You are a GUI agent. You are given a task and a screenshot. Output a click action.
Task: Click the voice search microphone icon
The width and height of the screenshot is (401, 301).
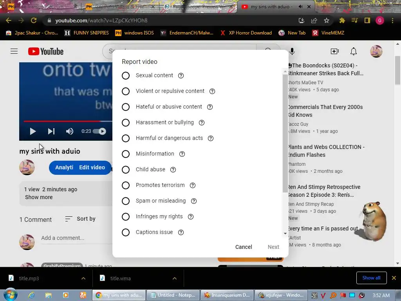(x=292, y=51)
